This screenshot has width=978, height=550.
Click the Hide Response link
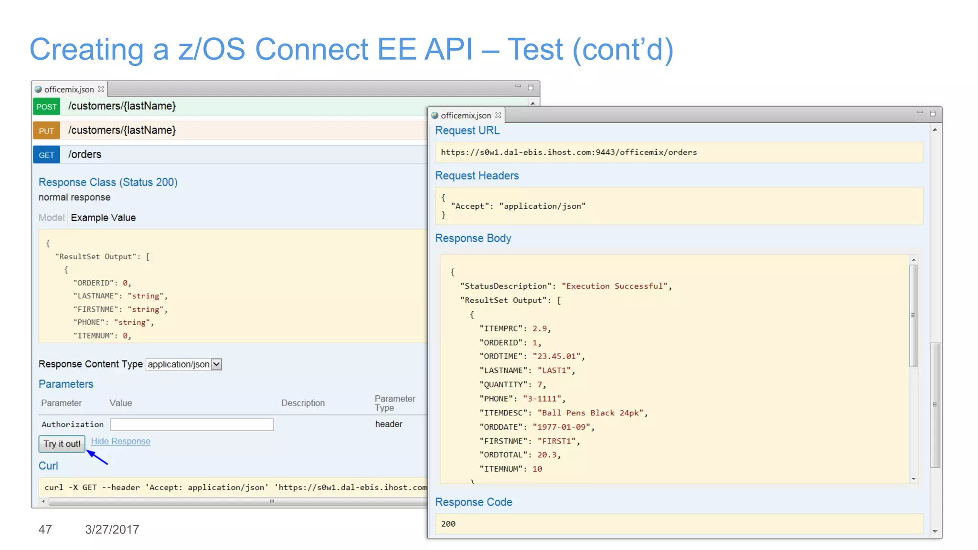120,441
